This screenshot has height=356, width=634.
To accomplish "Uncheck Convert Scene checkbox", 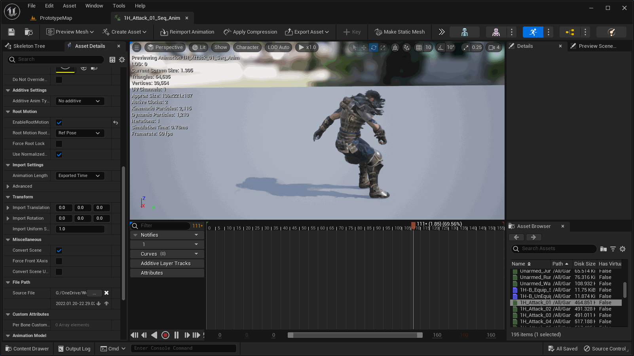I will 59,251.
